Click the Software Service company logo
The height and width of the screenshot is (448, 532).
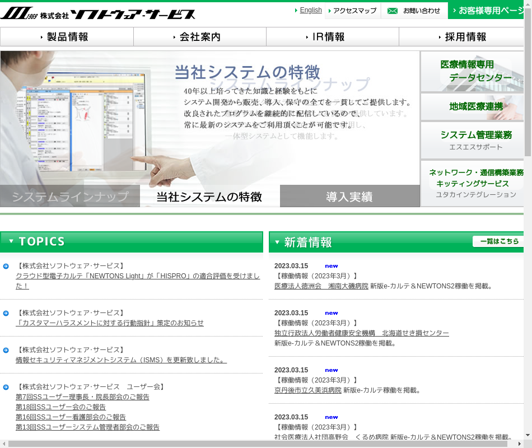point(97,13)
